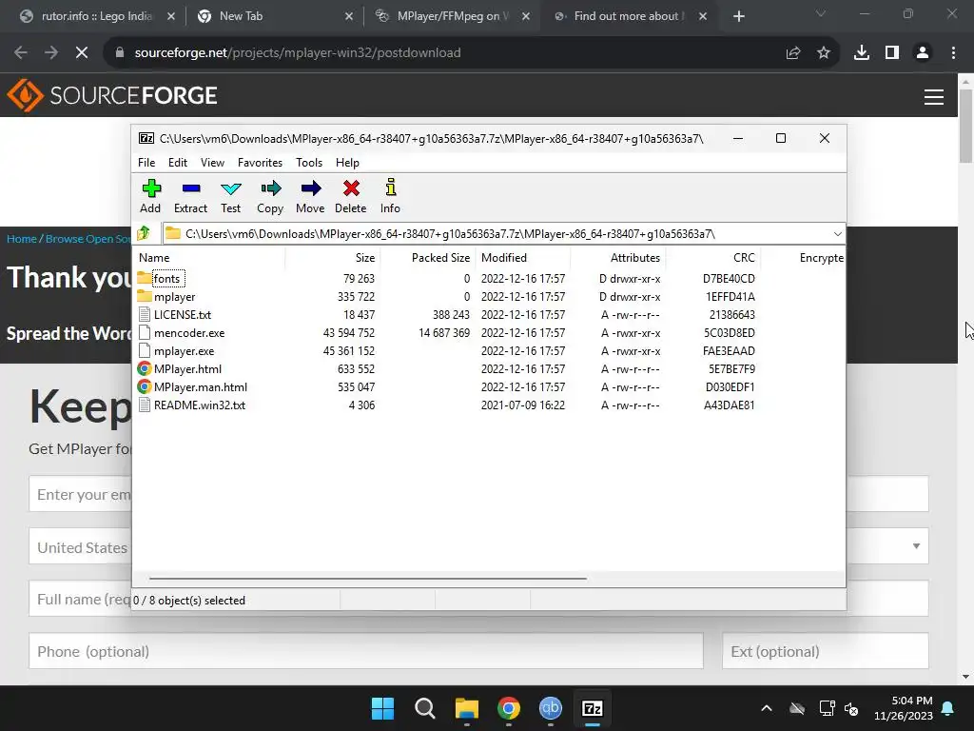Open the Edit menu in 7-Zip
Screen dimensions: 974x731
coord(178,162)
